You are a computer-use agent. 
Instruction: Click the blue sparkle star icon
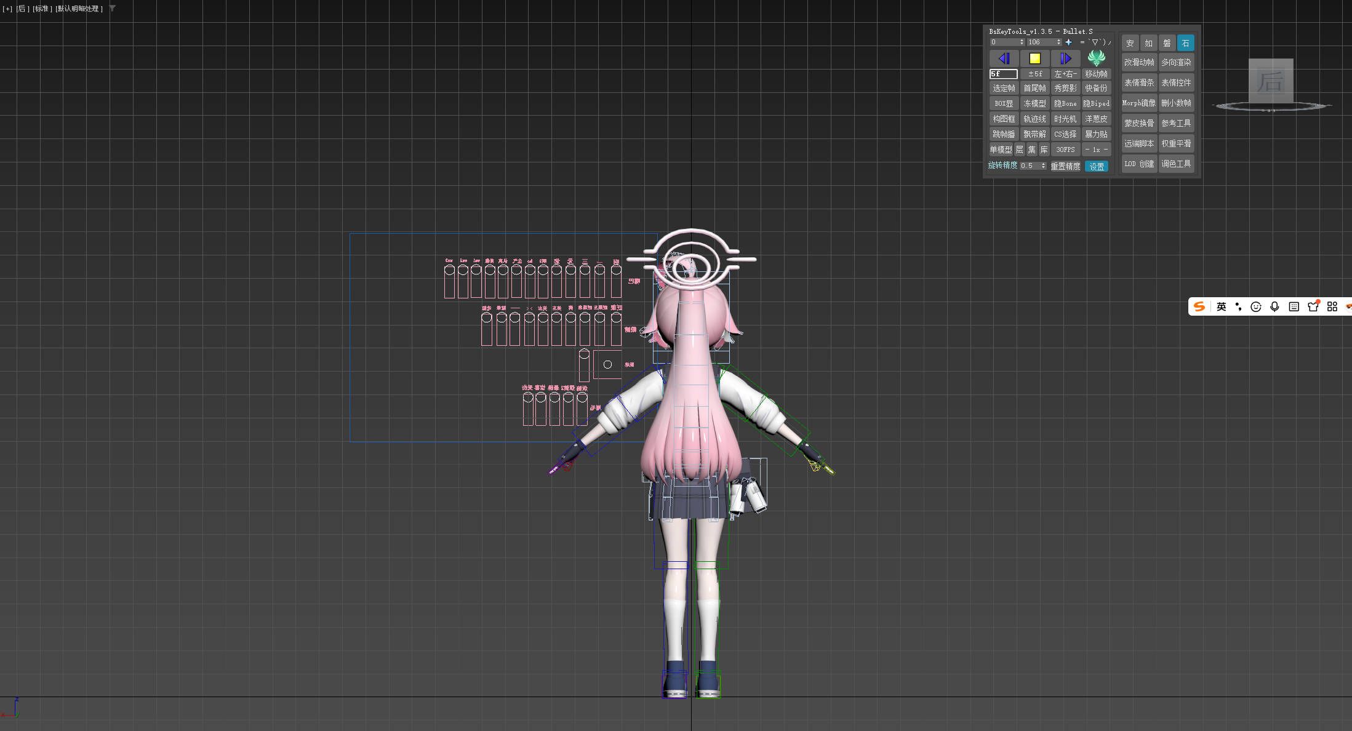pyautogui.click(x=1068, y=42)
